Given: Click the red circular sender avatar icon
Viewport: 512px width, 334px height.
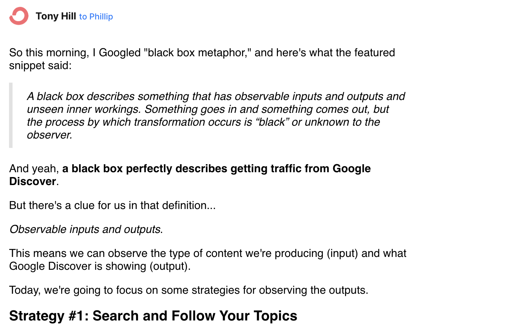Looking at the screenshot, I should (x=19, y=16).
